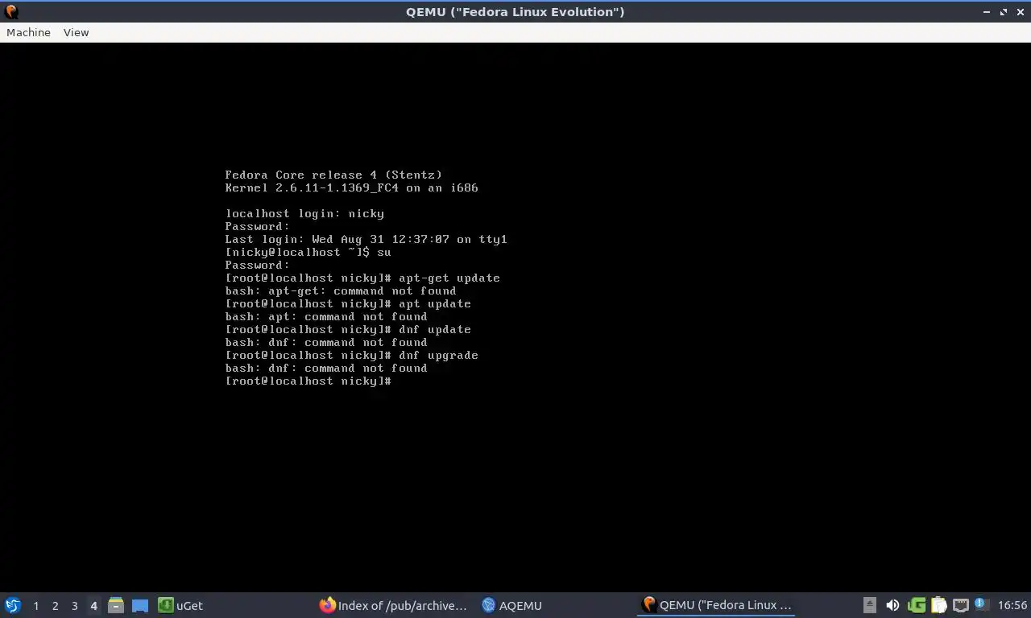Click the 'Last login: Wed Aug 31' line
The width and height of the screenshot is (1031, 618).
pos(366,239)
